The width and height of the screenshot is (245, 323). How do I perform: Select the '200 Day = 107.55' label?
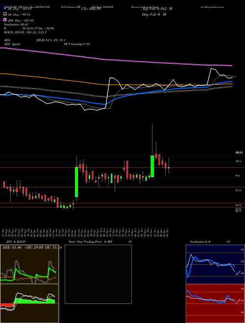click(21, 20)
